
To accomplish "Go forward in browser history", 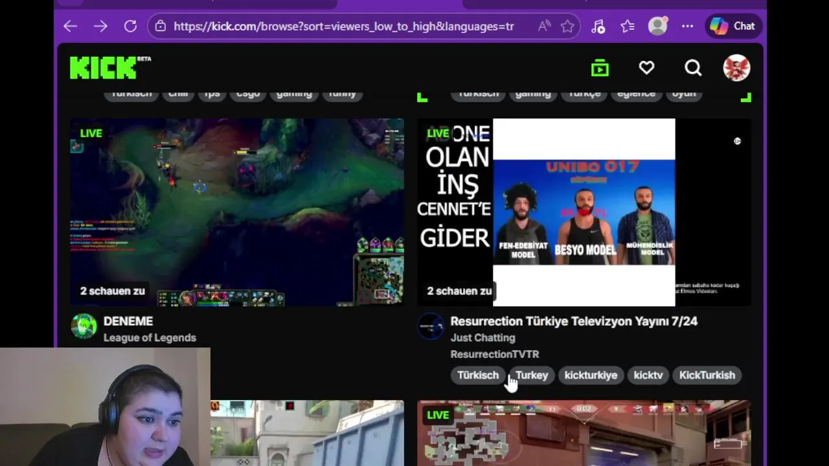I will [x=100, y=27].
